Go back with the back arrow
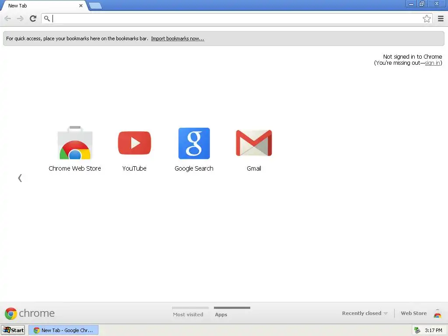This screenshot has width=448, height=336. [x=8, y=18]
